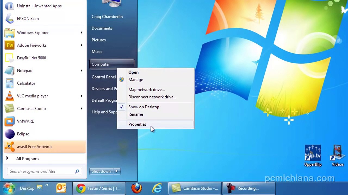Open Pictures from the Start menu
This screenshot has width=348, height=195.
(99, 40)
